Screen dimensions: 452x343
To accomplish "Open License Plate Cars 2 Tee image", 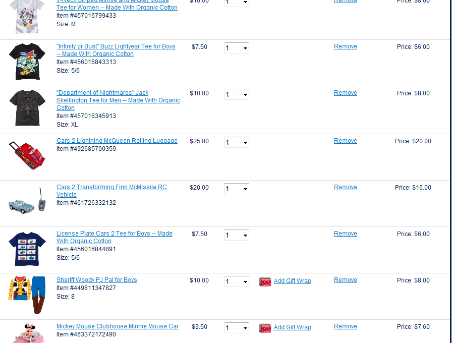I will coord(27,248).
